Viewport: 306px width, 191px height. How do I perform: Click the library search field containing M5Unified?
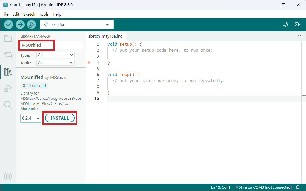(x=51, y=45)
